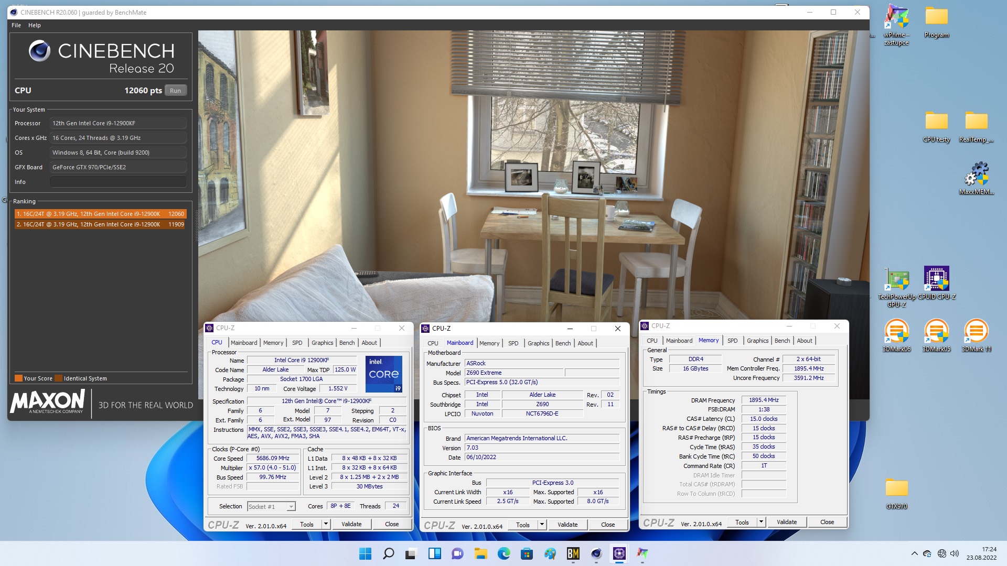Open 3DMark 11 desktop shortcut

[976, 335]
